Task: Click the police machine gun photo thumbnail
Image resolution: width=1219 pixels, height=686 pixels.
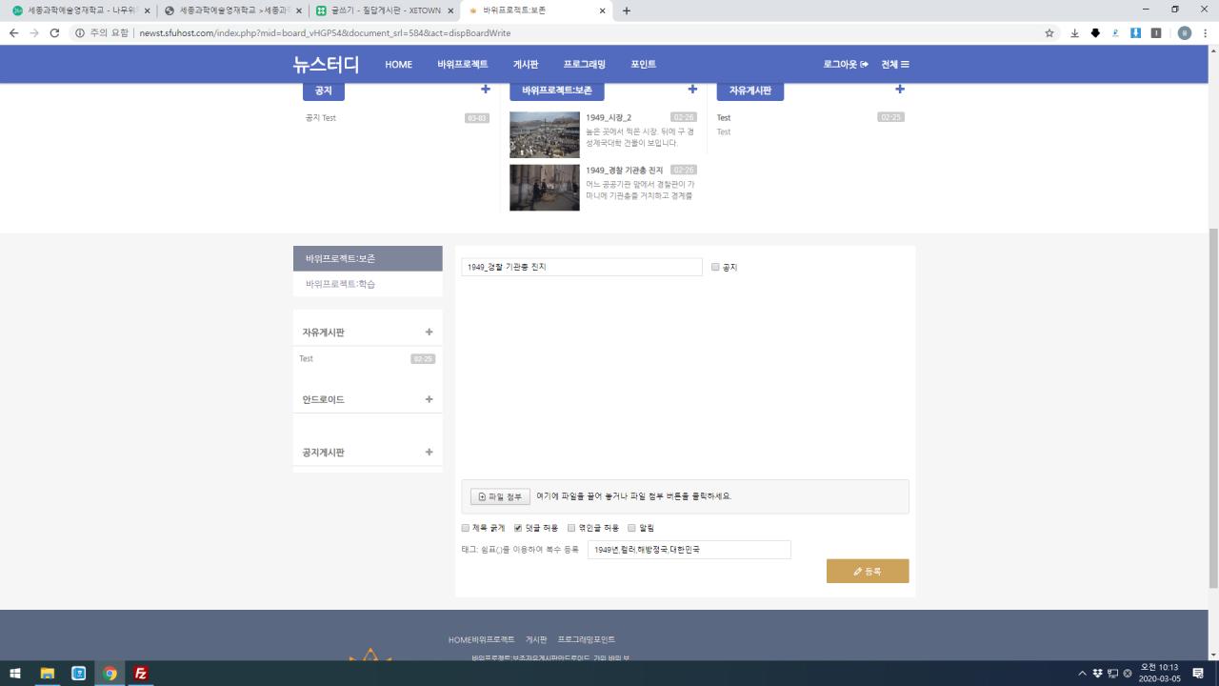Action: click(544, 188)
